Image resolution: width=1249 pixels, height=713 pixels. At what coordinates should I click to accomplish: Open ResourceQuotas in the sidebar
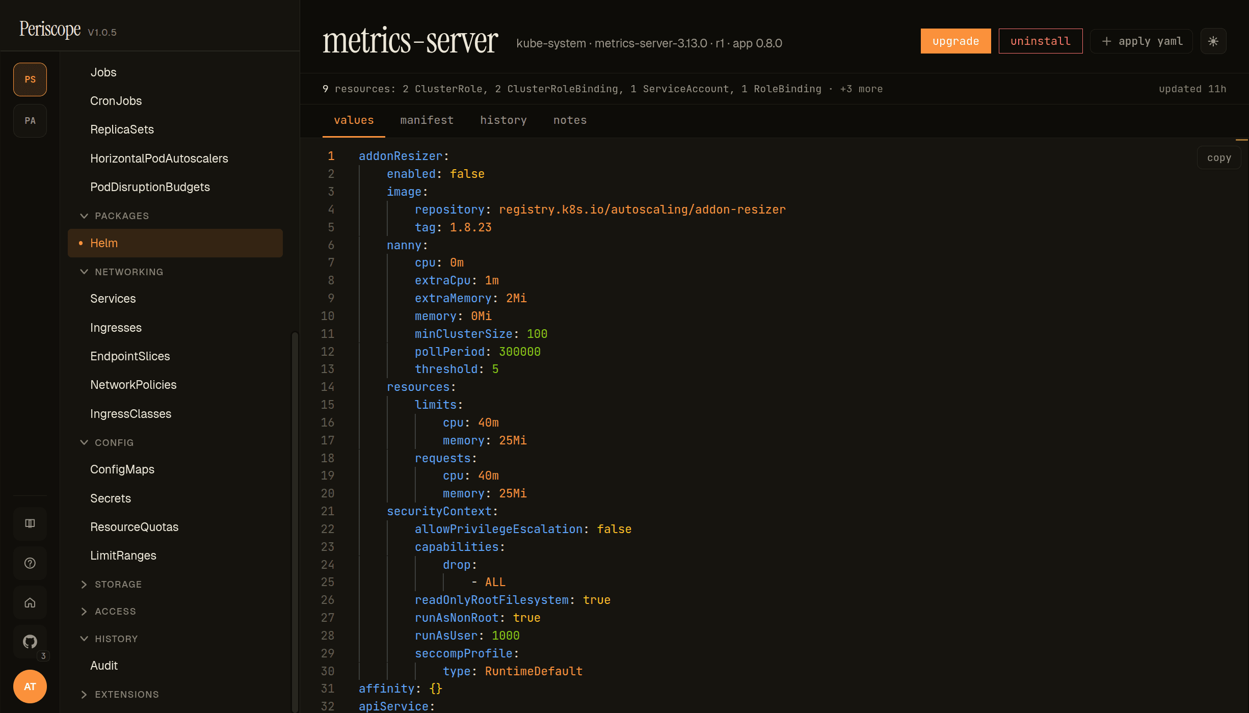point(175,527)
